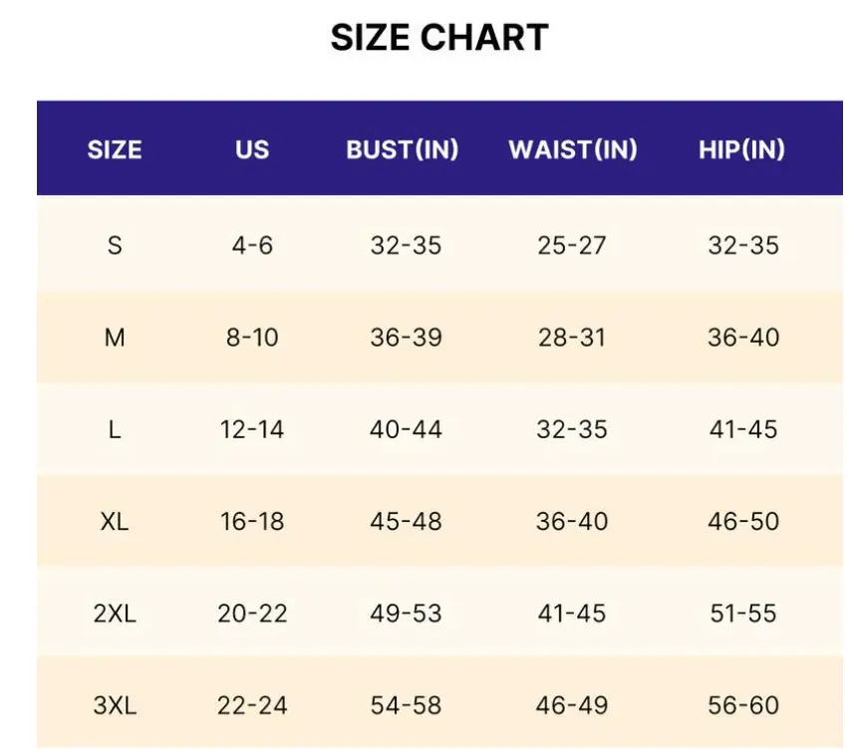This screenshot has width=858, height=752.
Task: Select the 49-53 bust measurement
Action: [406, 614]
